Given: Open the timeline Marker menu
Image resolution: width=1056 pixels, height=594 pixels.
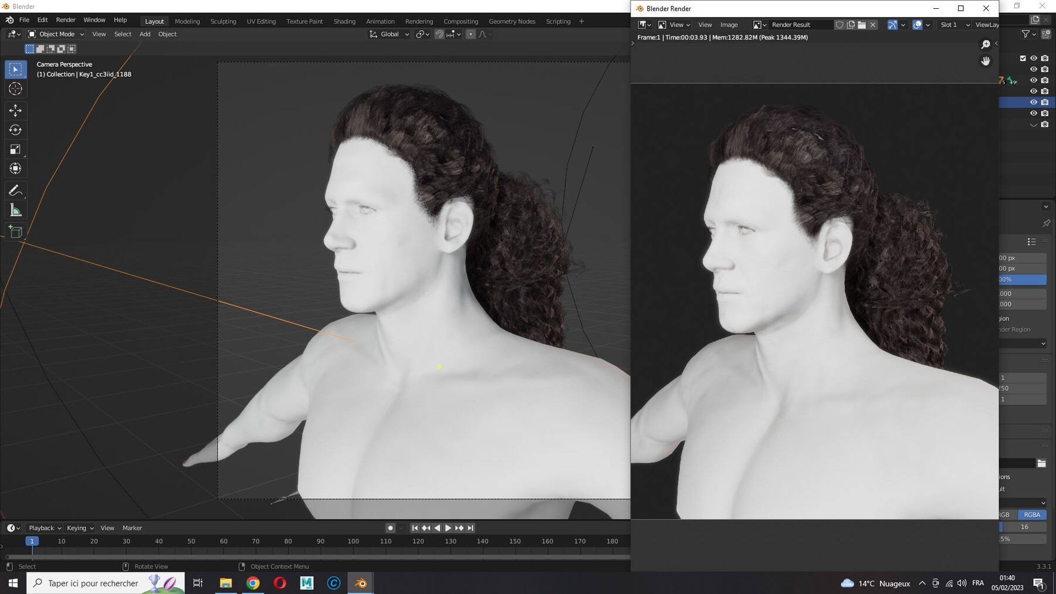Looking at the screenshot, I should click(132, 528).
